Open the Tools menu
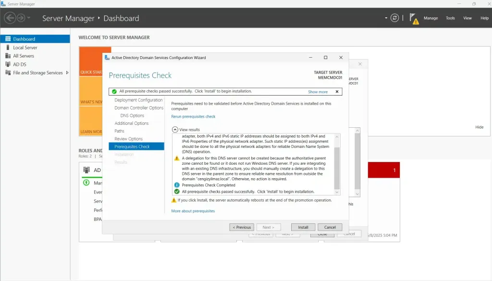The image size is (492, 281). click(x=450, y=18)
